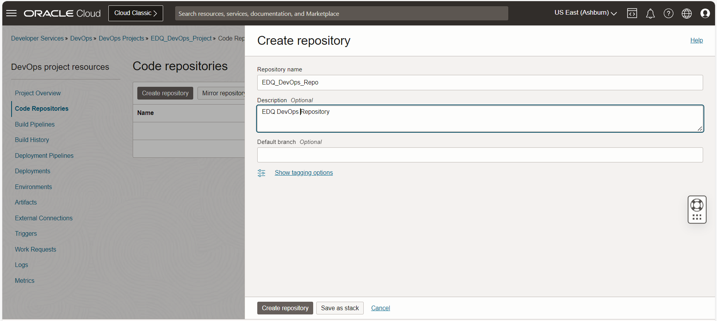Open the hamburger navigation menu

coord(12,14)
